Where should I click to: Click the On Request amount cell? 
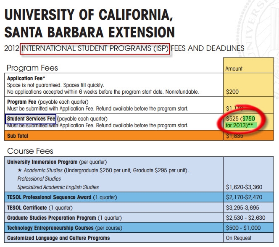point(238,238)
